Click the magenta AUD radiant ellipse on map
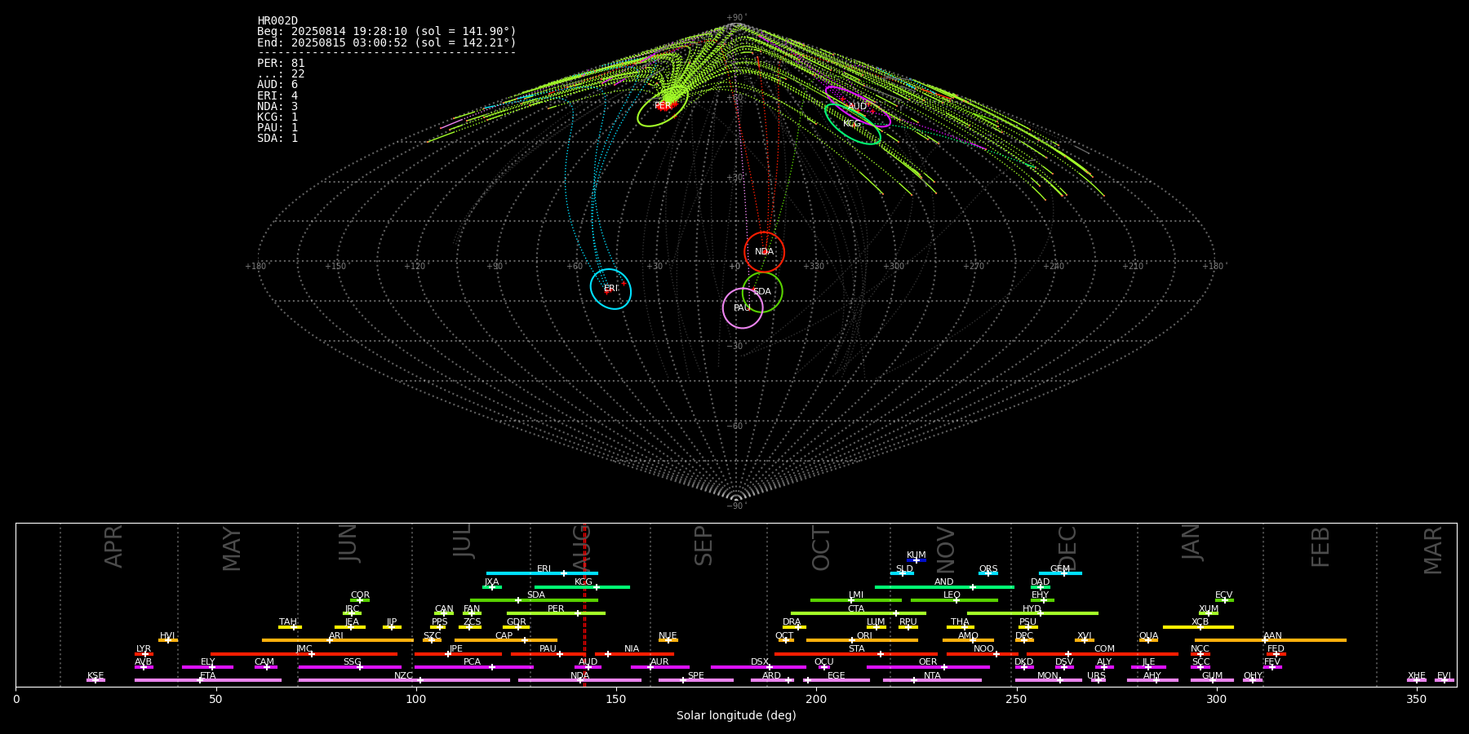 [858, 107]
